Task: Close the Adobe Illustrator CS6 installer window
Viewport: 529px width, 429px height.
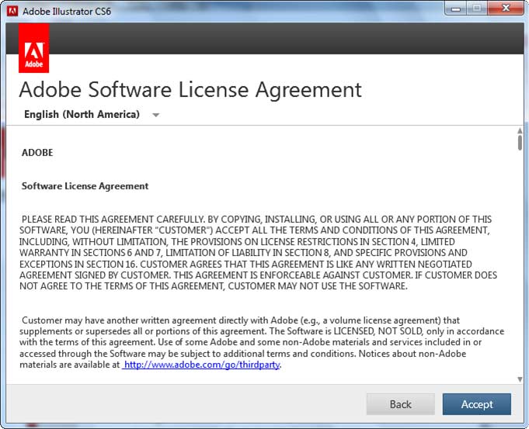Action: coord(506,8)
